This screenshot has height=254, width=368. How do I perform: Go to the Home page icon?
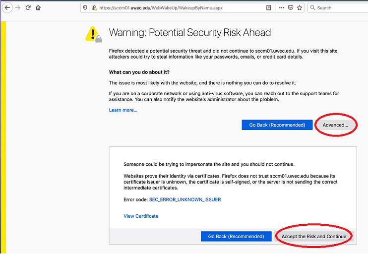38,8
